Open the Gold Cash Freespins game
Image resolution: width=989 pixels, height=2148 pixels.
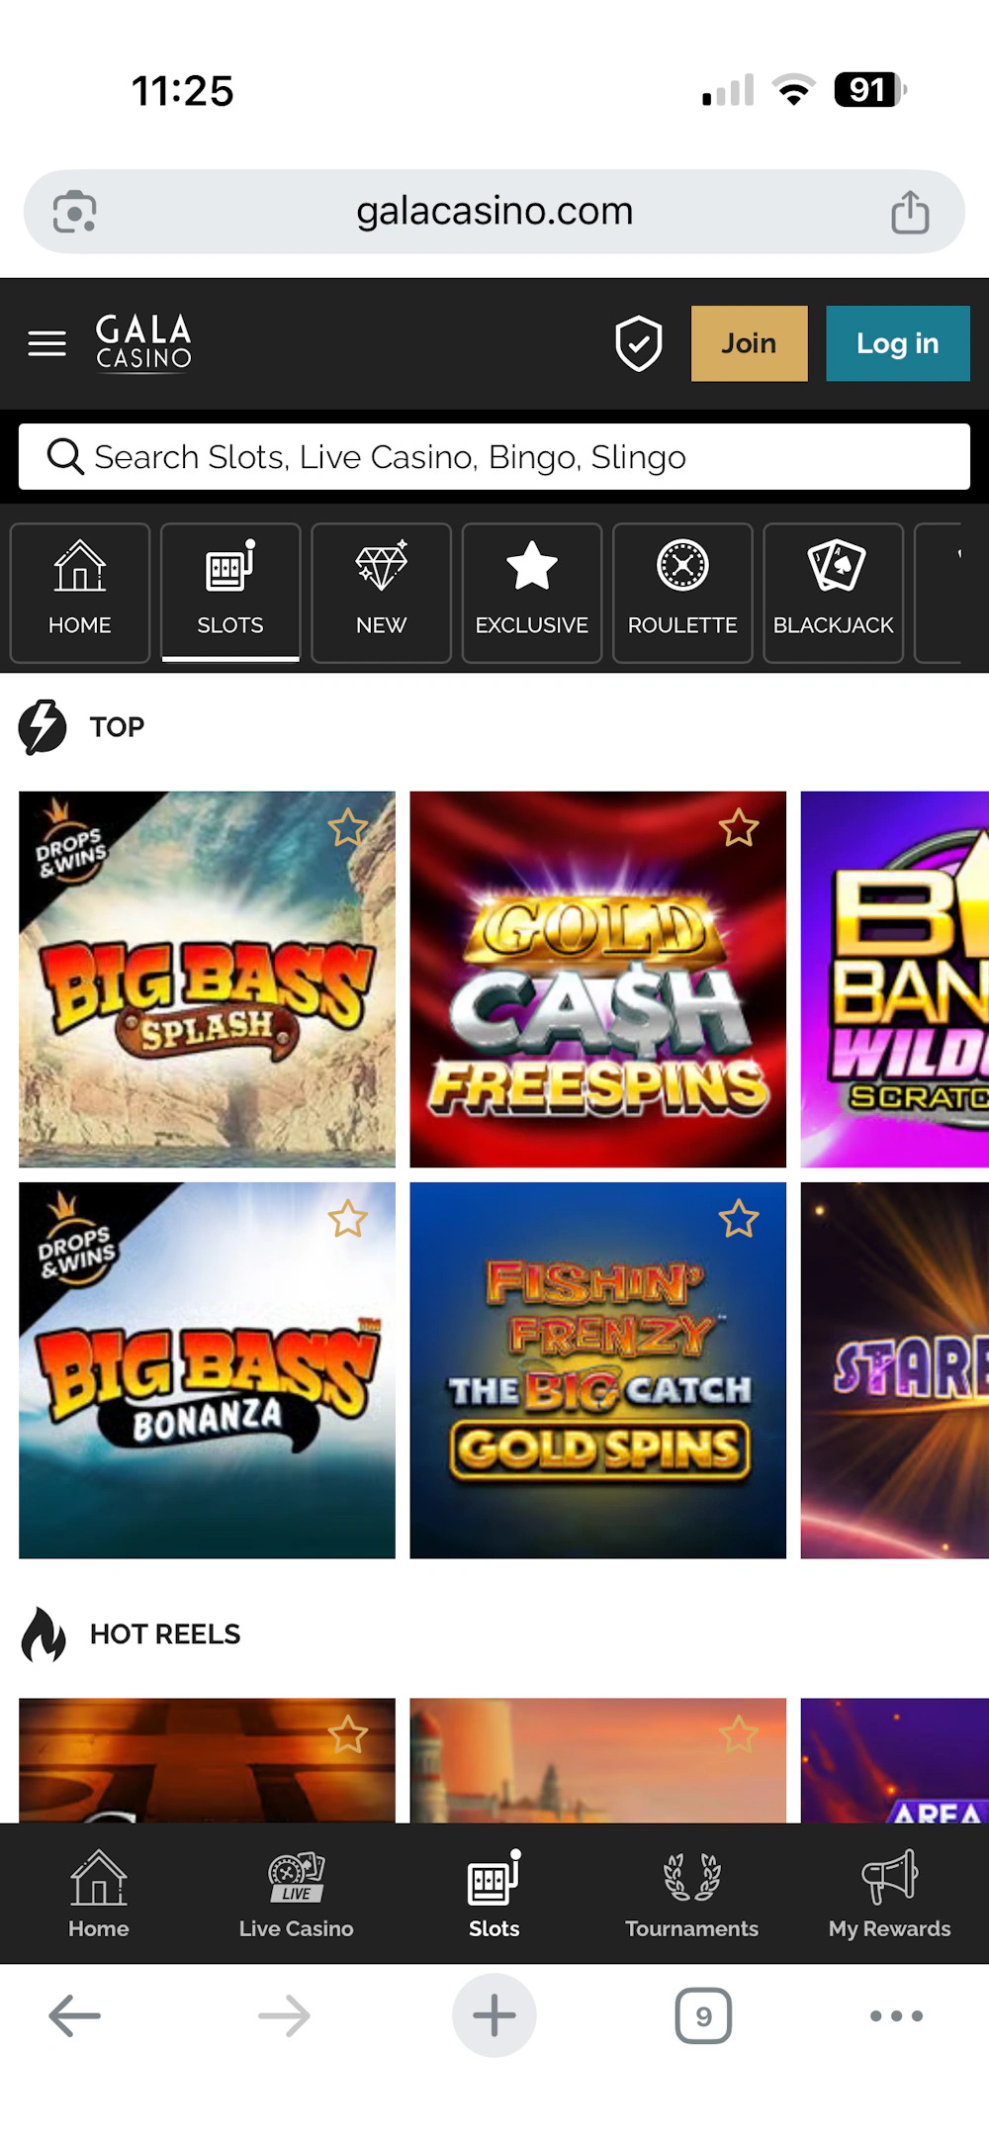598,980
